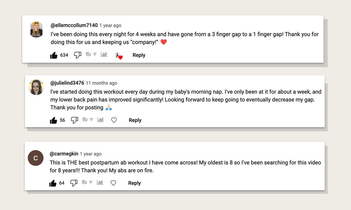
Task: Like the @ellemccollum7140 comment with thumbs up
Action: click(x=54, y=55)
